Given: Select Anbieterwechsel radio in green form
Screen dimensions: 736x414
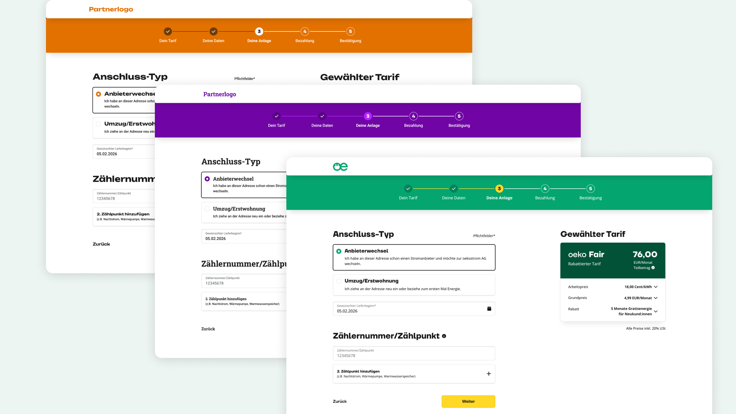Looking at the screenshot, I should pos(339,251).
